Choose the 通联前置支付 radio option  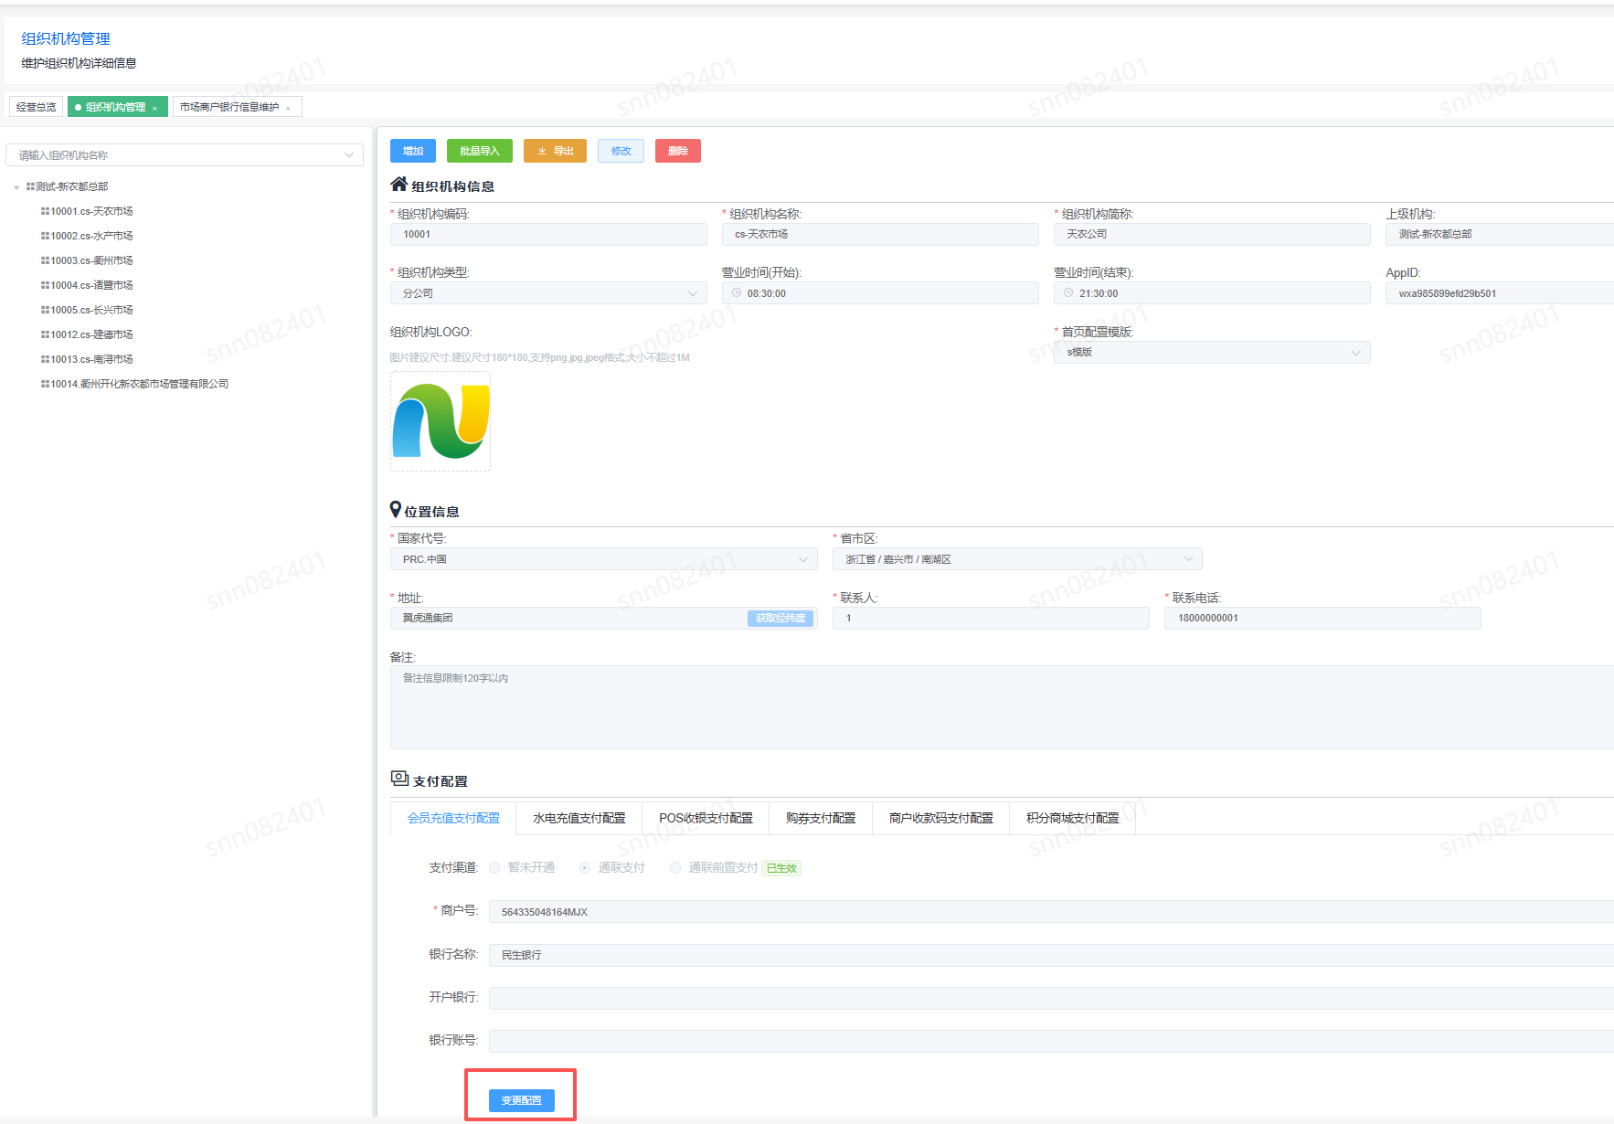coord(675,868)
